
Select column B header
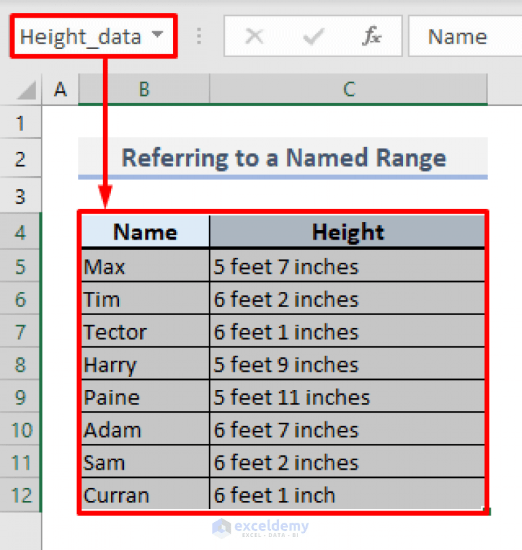pos(144,89)
